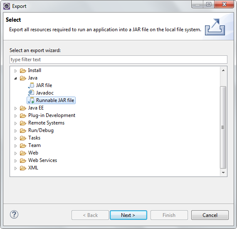Select the Team tree item
The height and width of the screenshot is (229, 237).
click(x=35, y=145)
